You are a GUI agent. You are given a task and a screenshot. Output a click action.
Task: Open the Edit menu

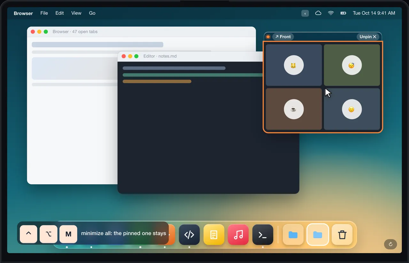[59, 13]
